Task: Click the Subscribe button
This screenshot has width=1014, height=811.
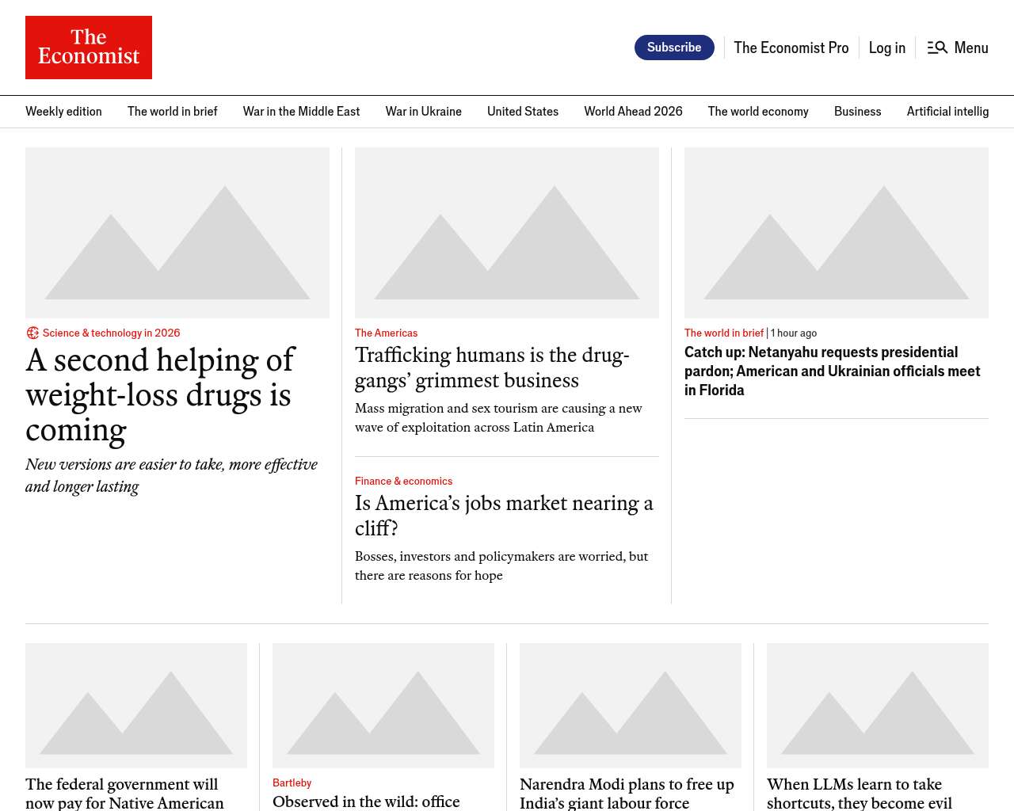Action: pos(674,48)
